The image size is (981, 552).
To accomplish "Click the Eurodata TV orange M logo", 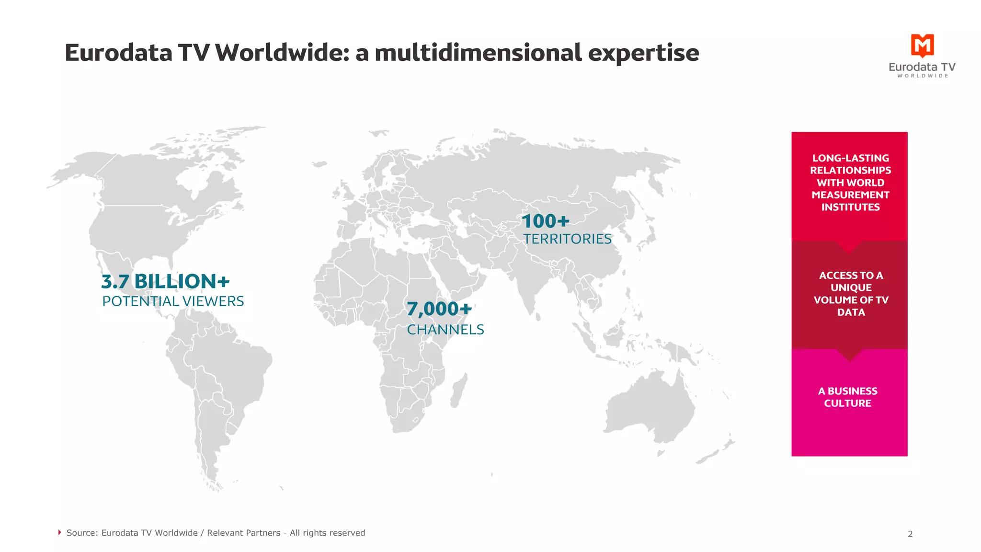I will (x=922, y=45).
